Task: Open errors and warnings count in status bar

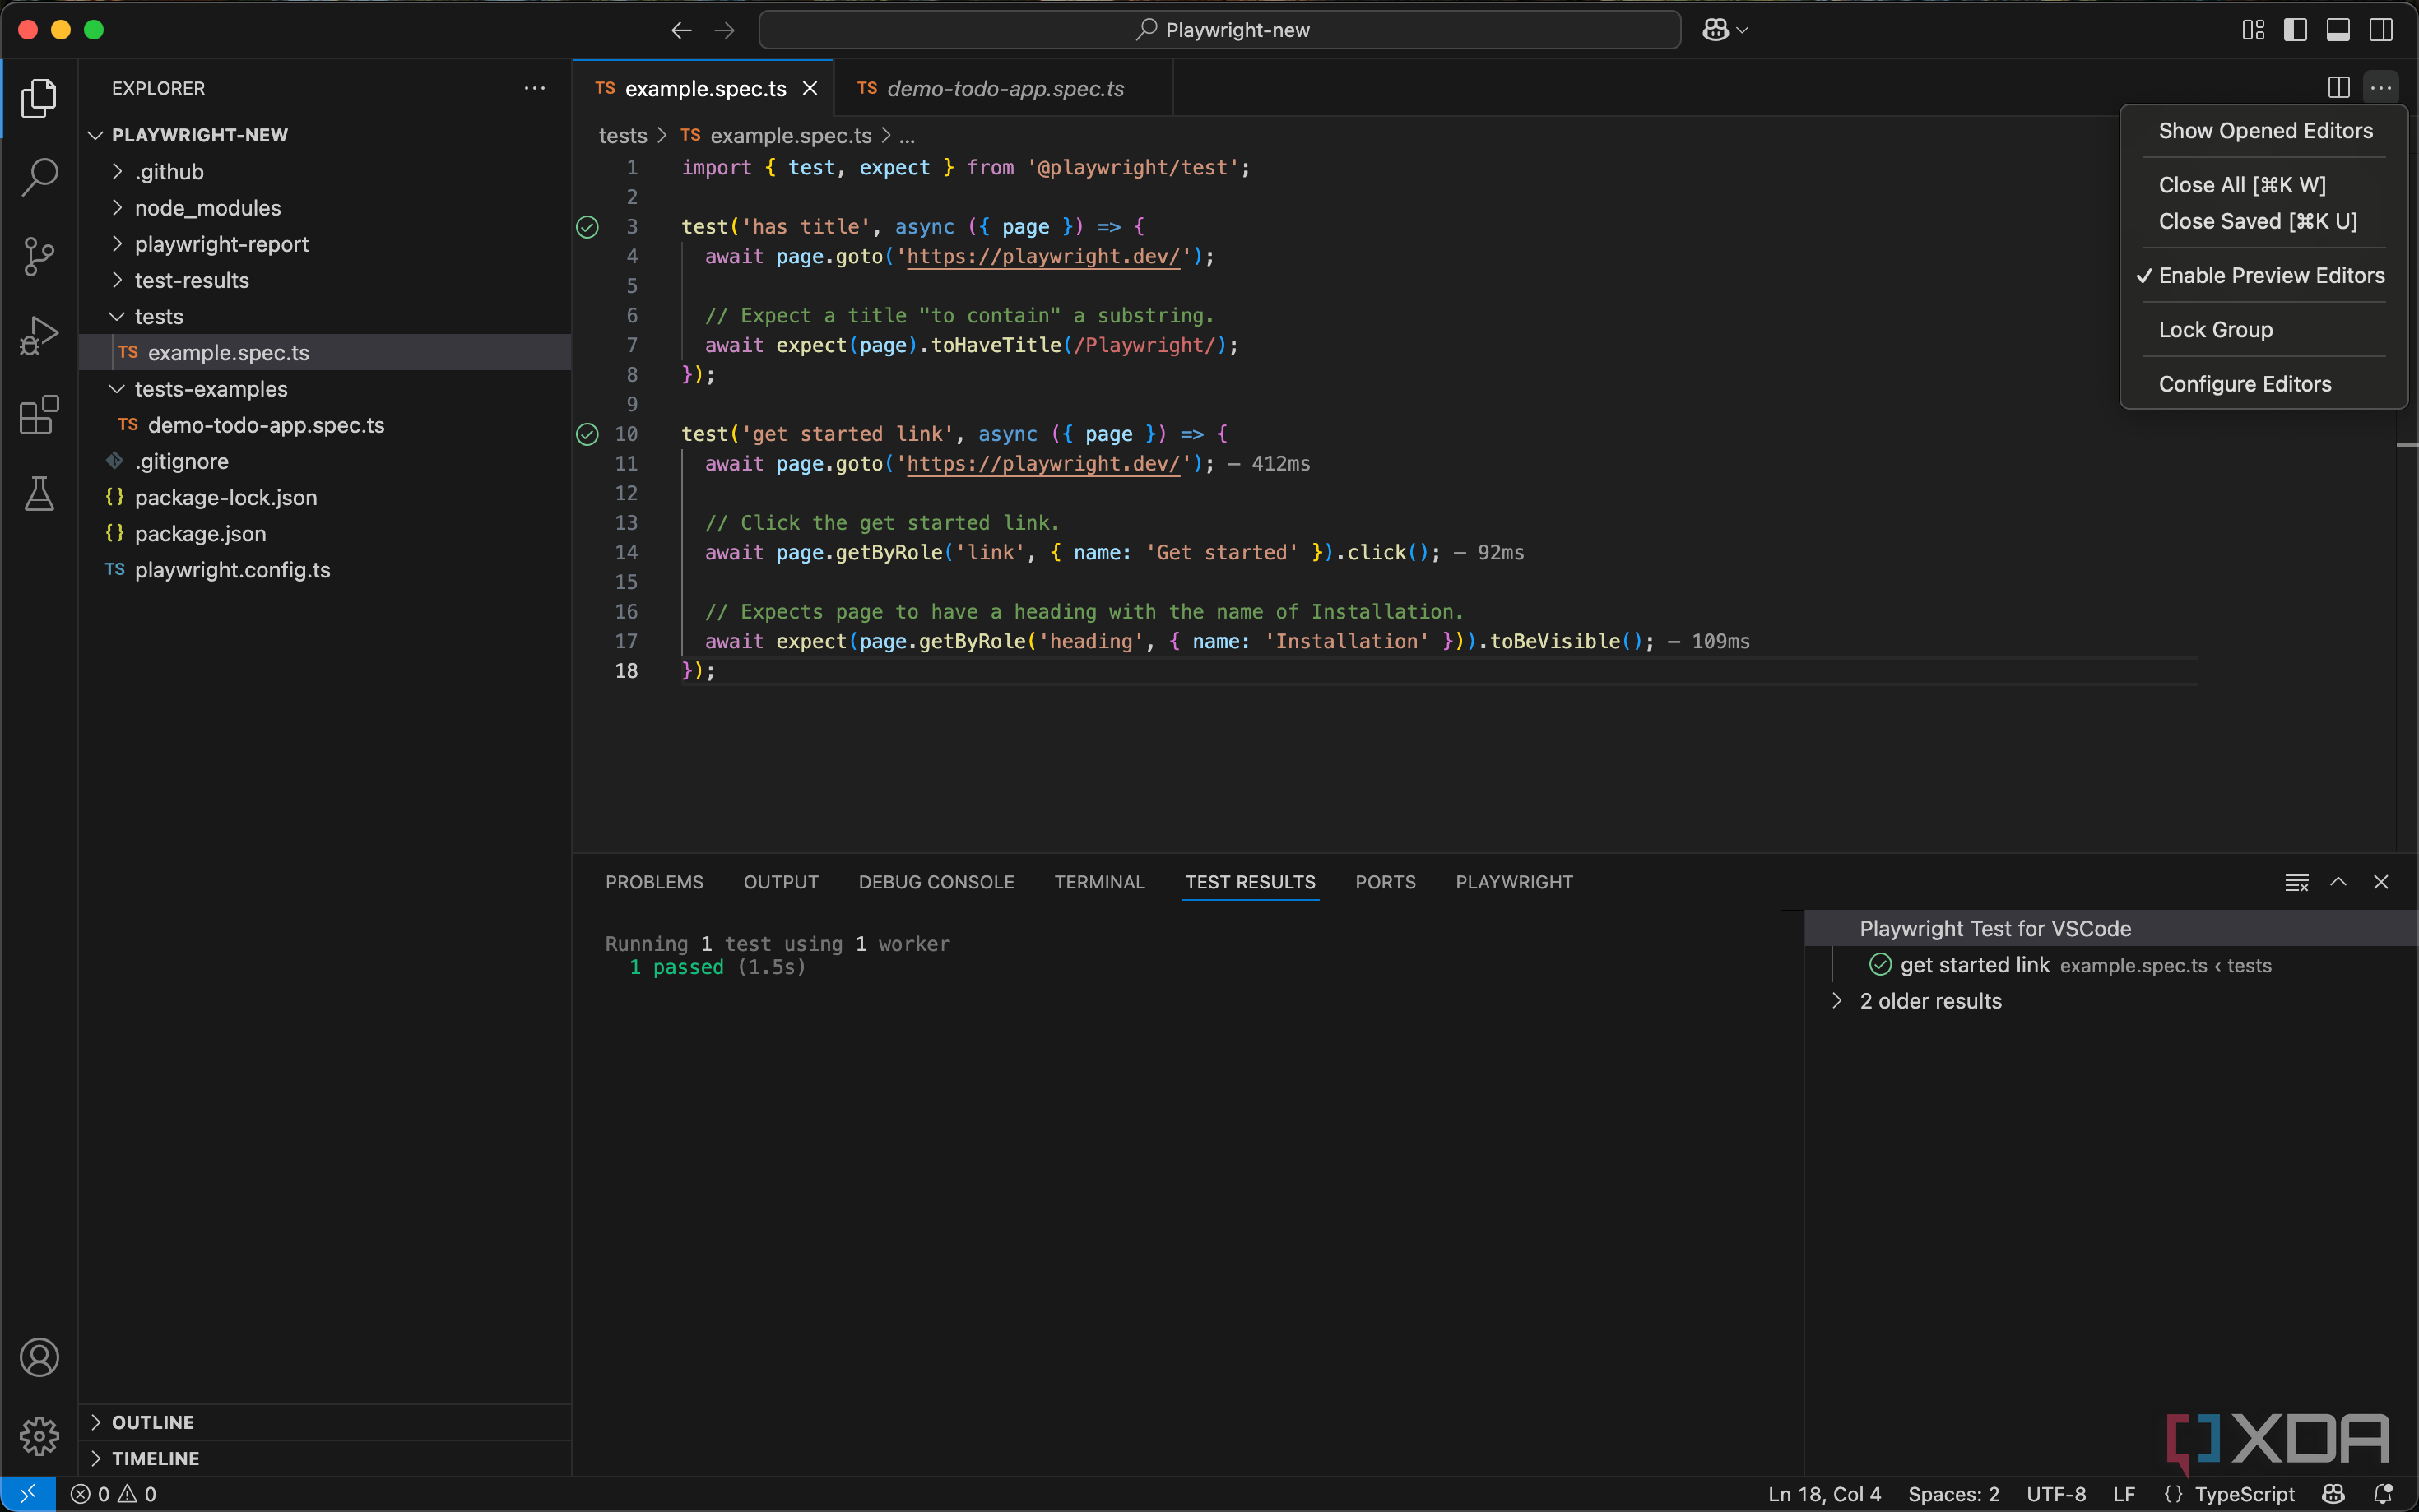Action: coord(114,1493)
